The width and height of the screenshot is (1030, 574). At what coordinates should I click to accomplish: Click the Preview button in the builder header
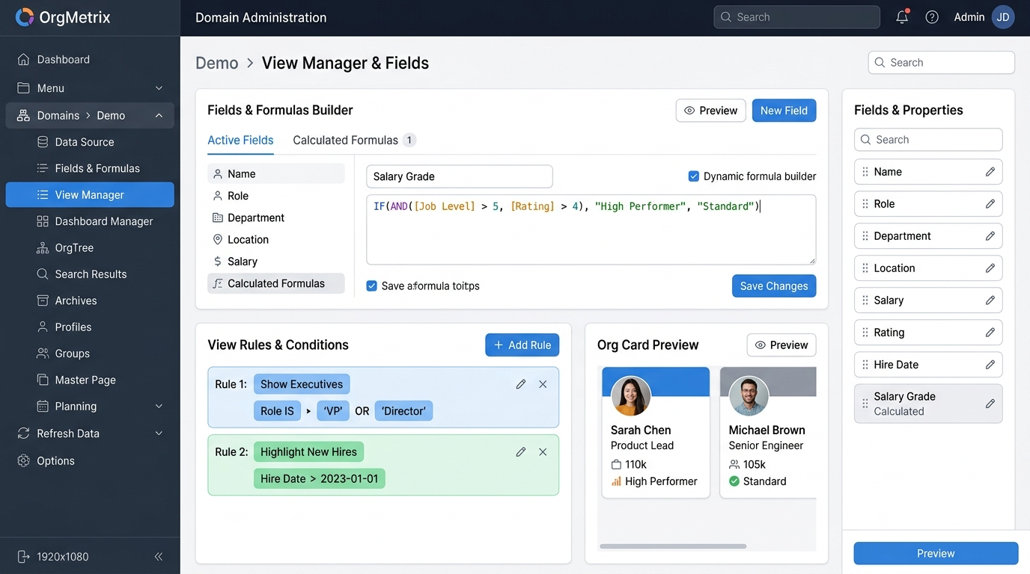710,111
